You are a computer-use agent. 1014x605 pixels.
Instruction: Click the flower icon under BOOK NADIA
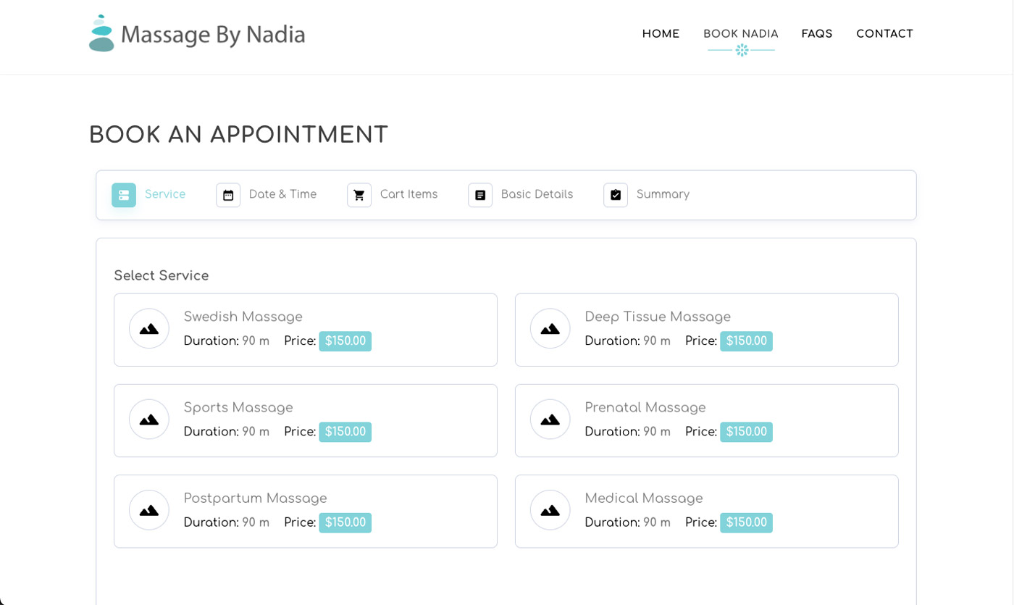[x=741, y=50]
